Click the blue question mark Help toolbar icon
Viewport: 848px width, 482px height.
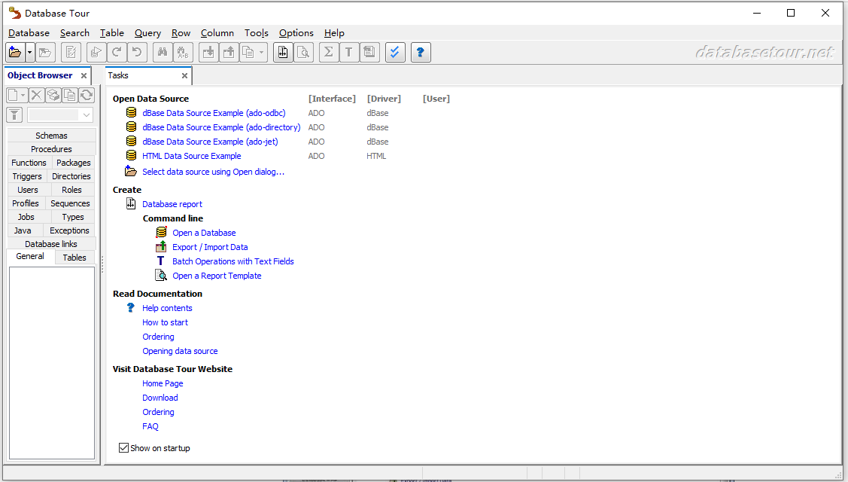(421, 53)
